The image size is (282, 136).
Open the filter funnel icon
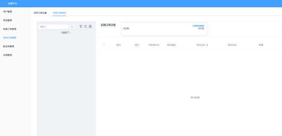[81, 26]
